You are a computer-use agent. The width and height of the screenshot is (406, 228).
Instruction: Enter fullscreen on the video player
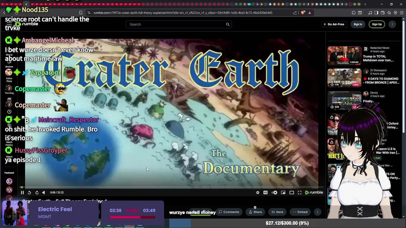coord(299,193)
